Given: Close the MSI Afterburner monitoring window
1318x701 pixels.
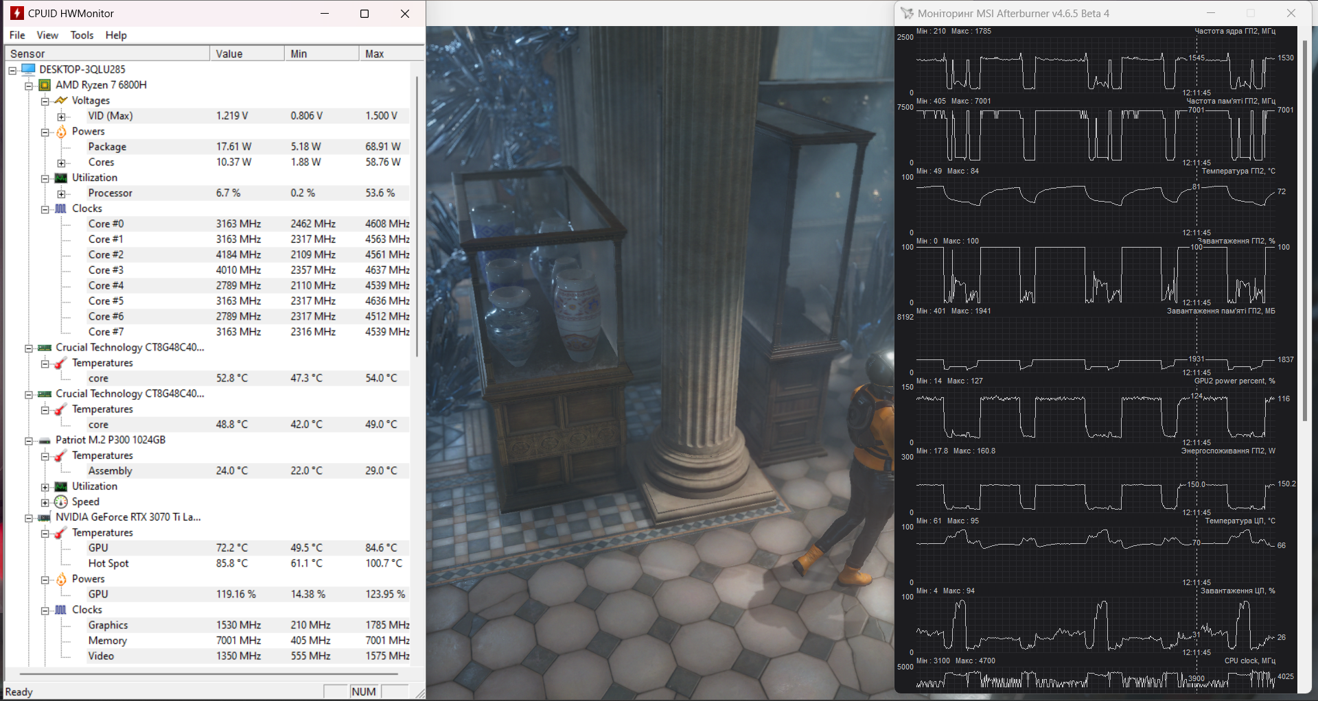Looking at the screenshot, I should 1291,13.
